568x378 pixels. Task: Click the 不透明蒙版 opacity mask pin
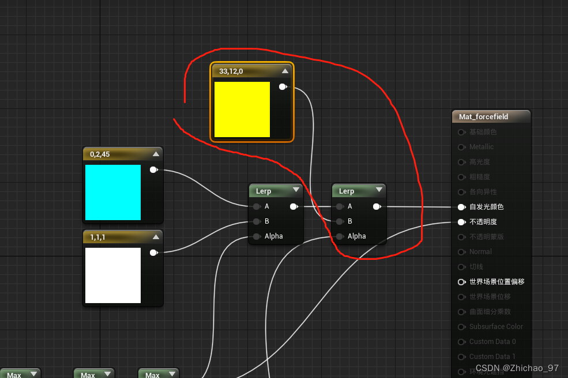[461, 237]
